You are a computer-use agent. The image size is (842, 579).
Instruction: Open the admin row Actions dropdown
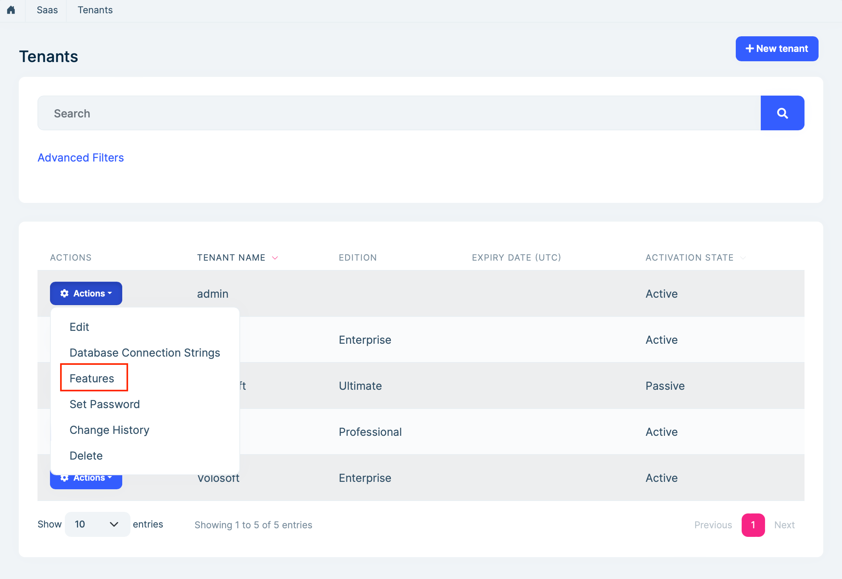[86, 293]
